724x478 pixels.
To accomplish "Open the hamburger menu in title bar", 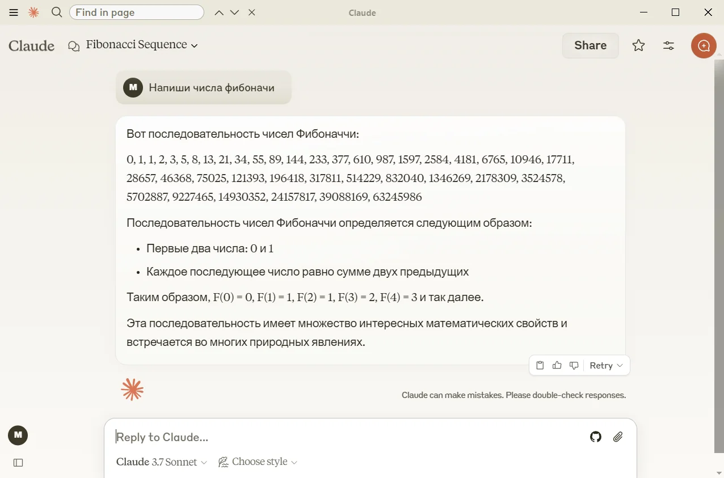I will tap(14, 12).
